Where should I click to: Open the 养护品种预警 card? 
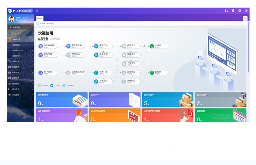click(62, 115)
